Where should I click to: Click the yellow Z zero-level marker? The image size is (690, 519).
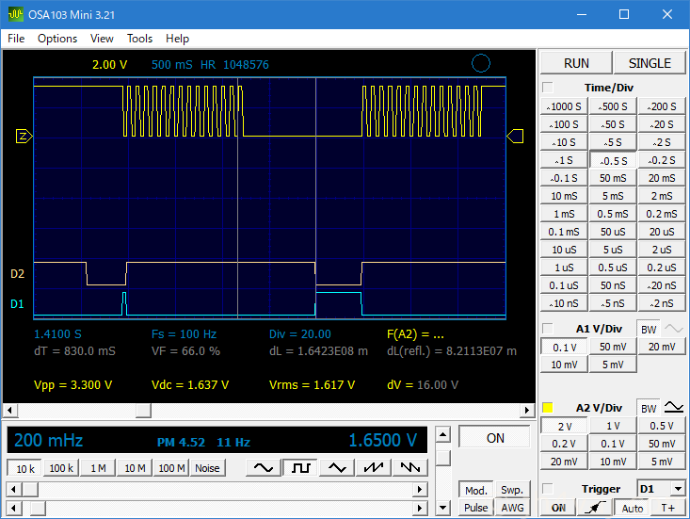[x=24, y=136]
